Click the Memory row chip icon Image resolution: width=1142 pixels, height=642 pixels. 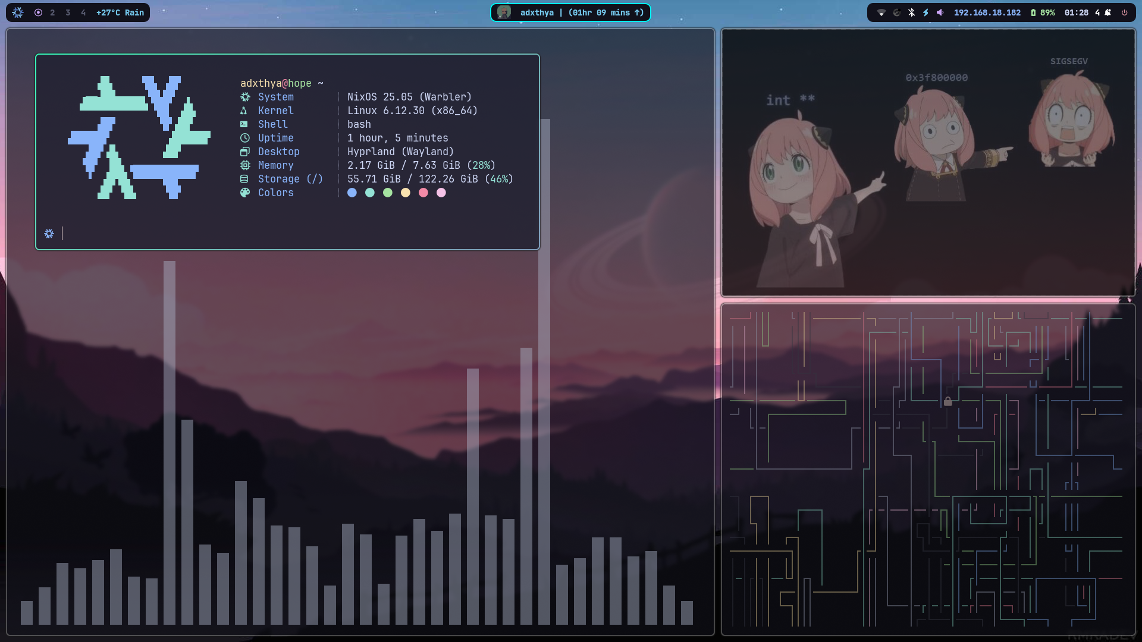pyautogui.click(x=245, y=165)
